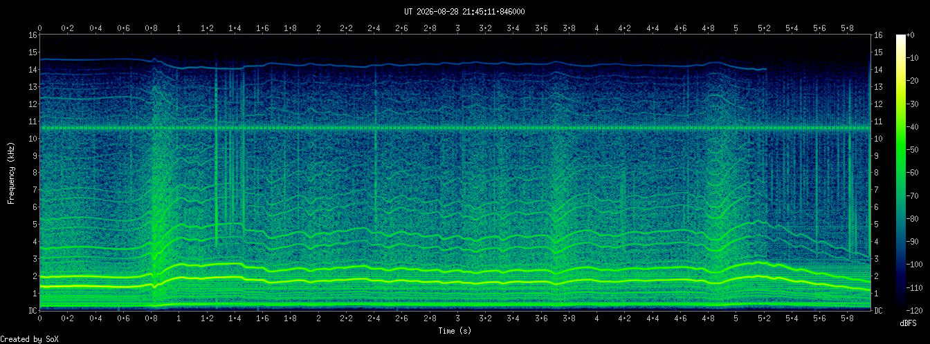This screenshot has height=344, width=930.
Task: Click the 4 second marker on bottom axis
Action: [x=597, y=318]
